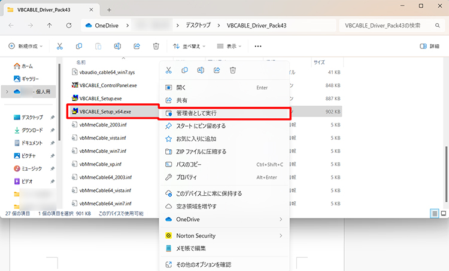Expand the Norton Security submenu

(x=281, y=236)
